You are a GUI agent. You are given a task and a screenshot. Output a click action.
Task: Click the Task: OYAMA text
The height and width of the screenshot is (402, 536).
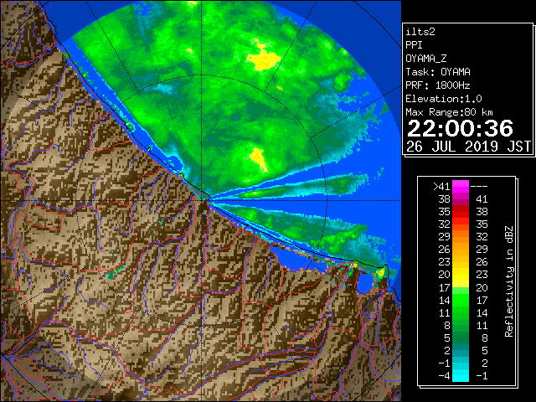pos(438,72)
